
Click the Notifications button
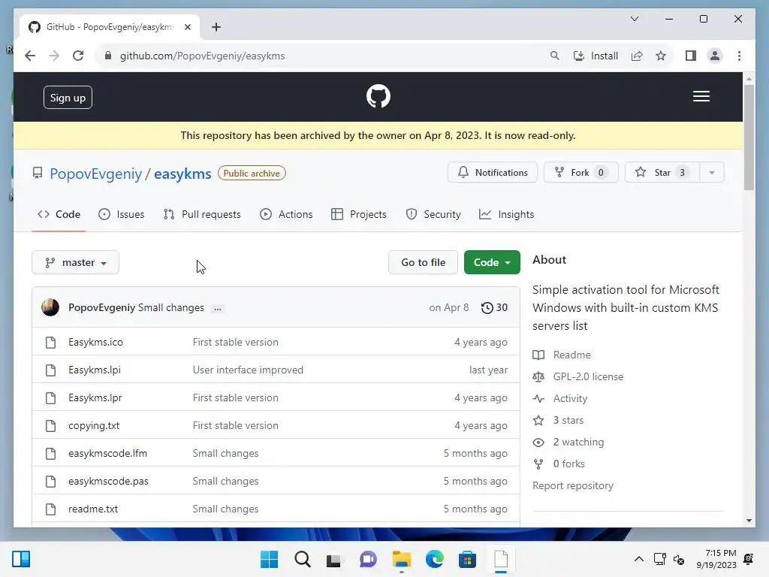[493, 173]
